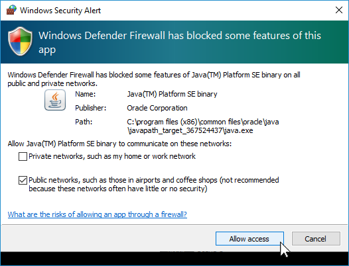Click the blocked features banner heading
This screenshot has width=349, height=266.
tap(180, 42)
